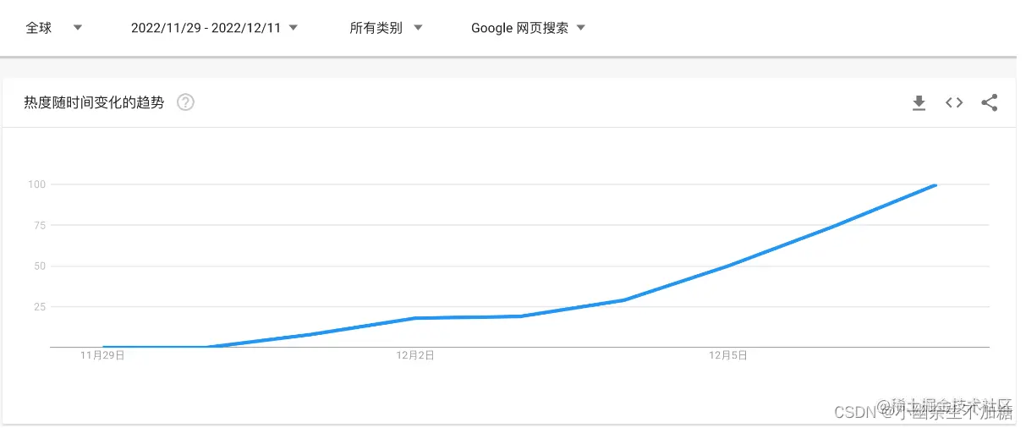The image size is (1026, 428).
Task: Click the embed code icon
Action: [x=954, y=103]
